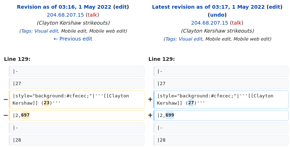Click edit link beside the latest revision
This screenshot has width=290, height=147.
[x=274, y=7]
